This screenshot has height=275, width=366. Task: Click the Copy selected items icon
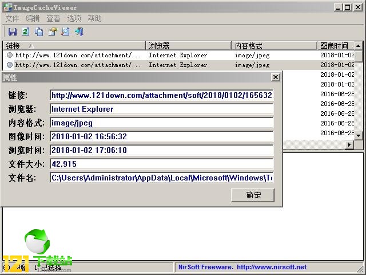pyautogui.click(x=39, y=32)
